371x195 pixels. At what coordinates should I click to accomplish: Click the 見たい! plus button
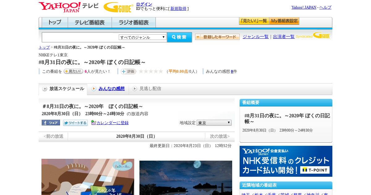(x=73, y=71)
